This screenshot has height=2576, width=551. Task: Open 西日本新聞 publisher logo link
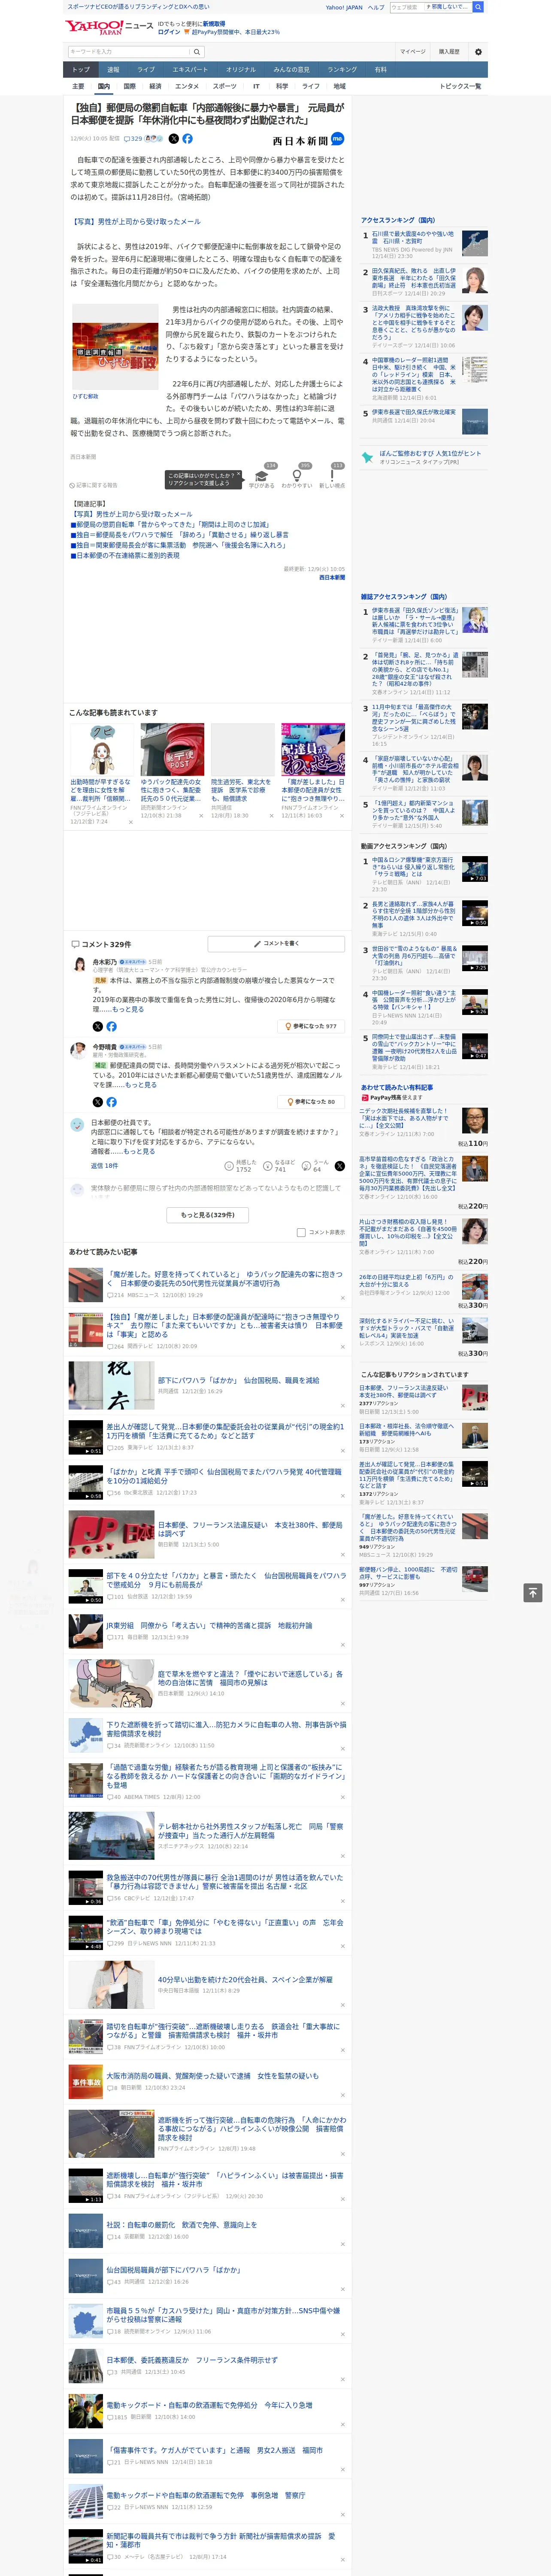[x=301, y=140]
